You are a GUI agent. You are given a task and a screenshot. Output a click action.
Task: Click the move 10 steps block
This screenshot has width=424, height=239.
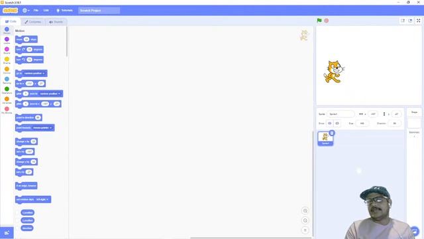pos(26,40)
